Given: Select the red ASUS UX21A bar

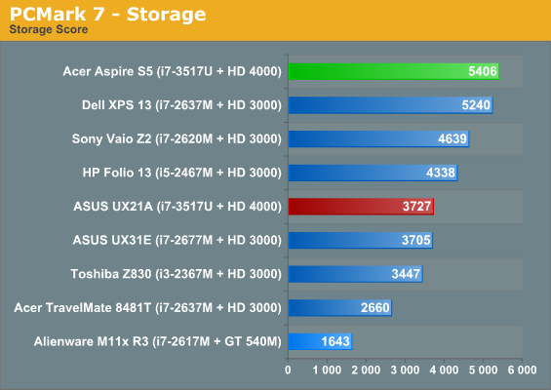Looking at the screenshot, I should click(361, 207).
